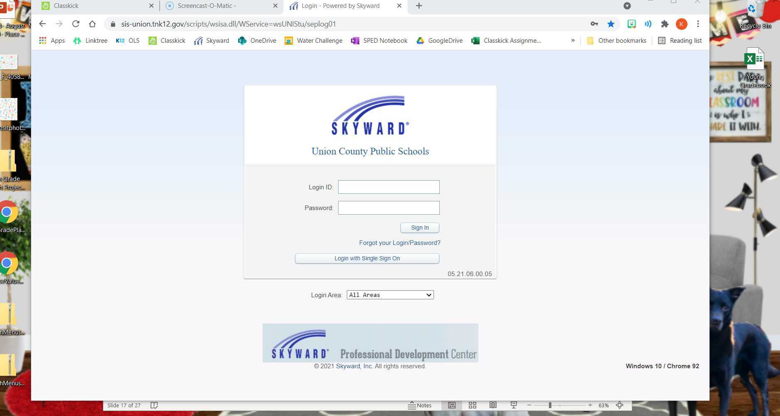Switch PowerPoint to Slide Sorter view

(x=472, y=405)
